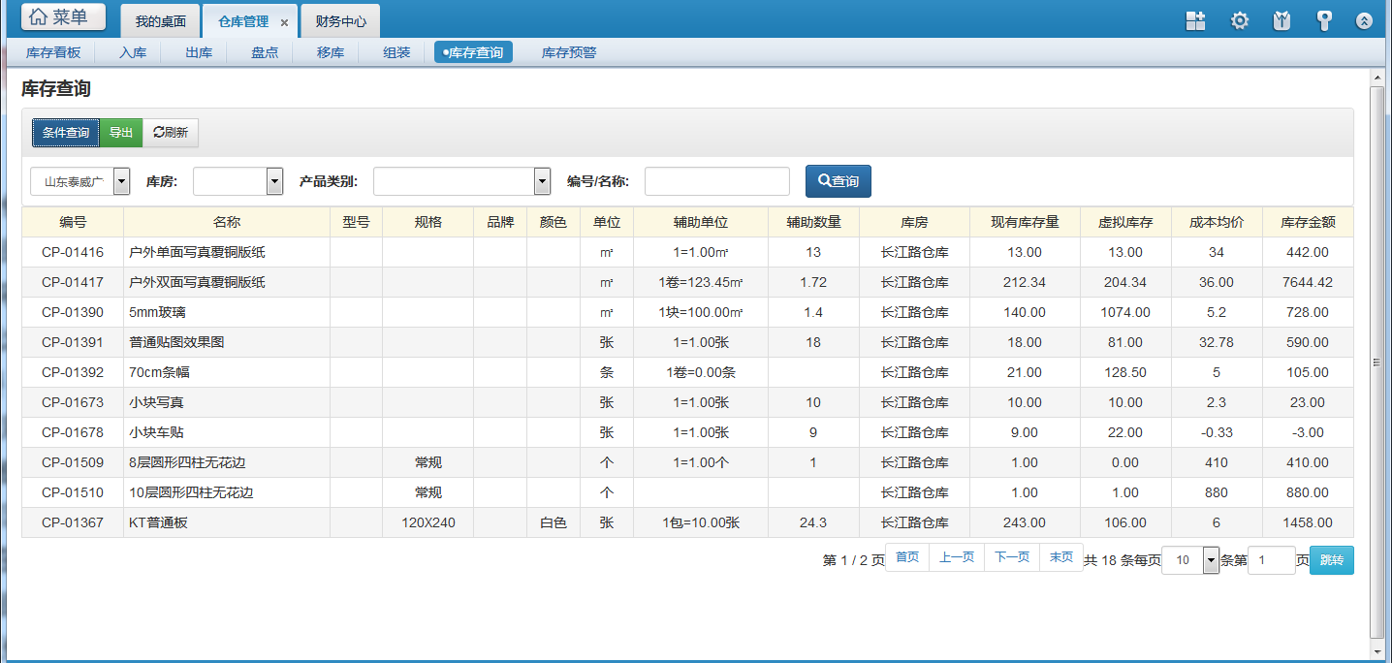Screen dimensions: 1392x663
Task: Switch to 我的桌面 tab
Action: (x=160, y=21)
